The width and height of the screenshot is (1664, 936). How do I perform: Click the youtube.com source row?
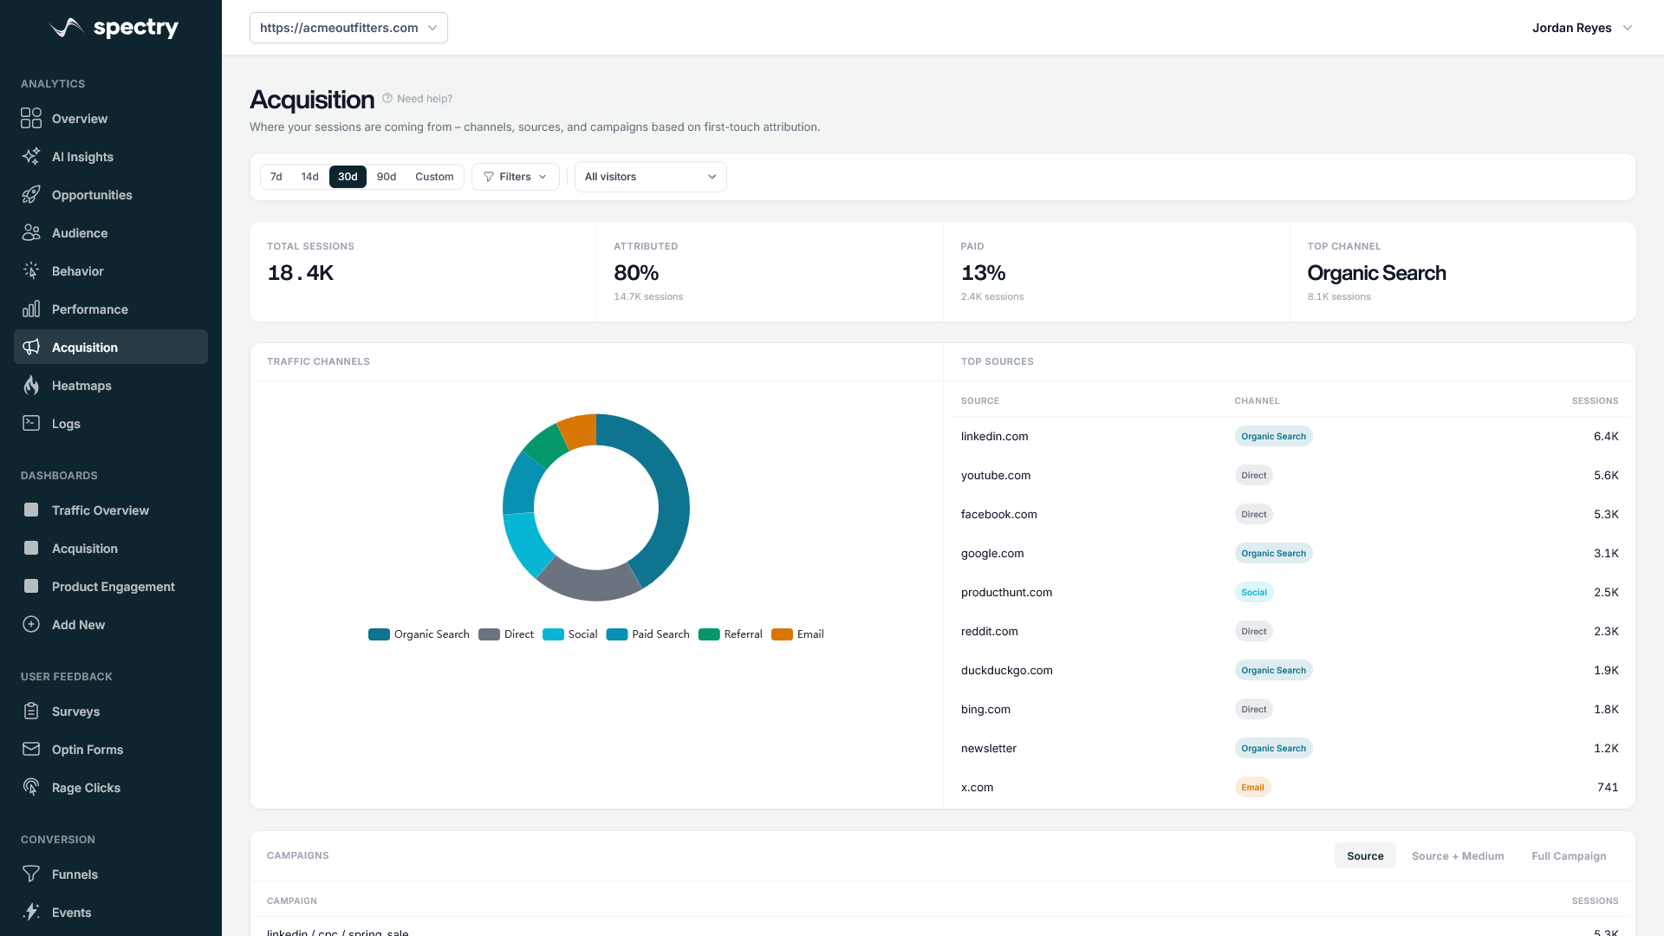[1290, 475]
